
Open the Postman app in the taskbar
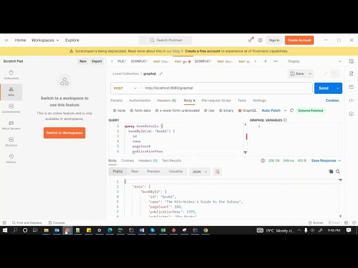click(68, 230)
